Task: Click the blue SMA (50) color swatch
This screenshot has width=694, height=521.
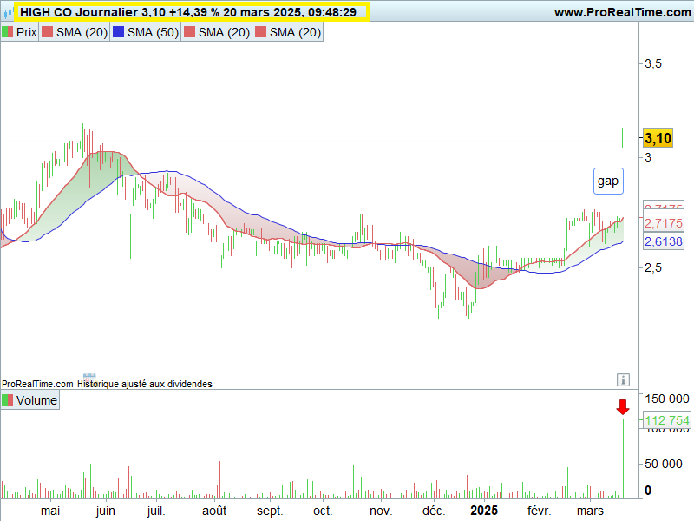Action: pyautogui.click(x=118, y=32)
